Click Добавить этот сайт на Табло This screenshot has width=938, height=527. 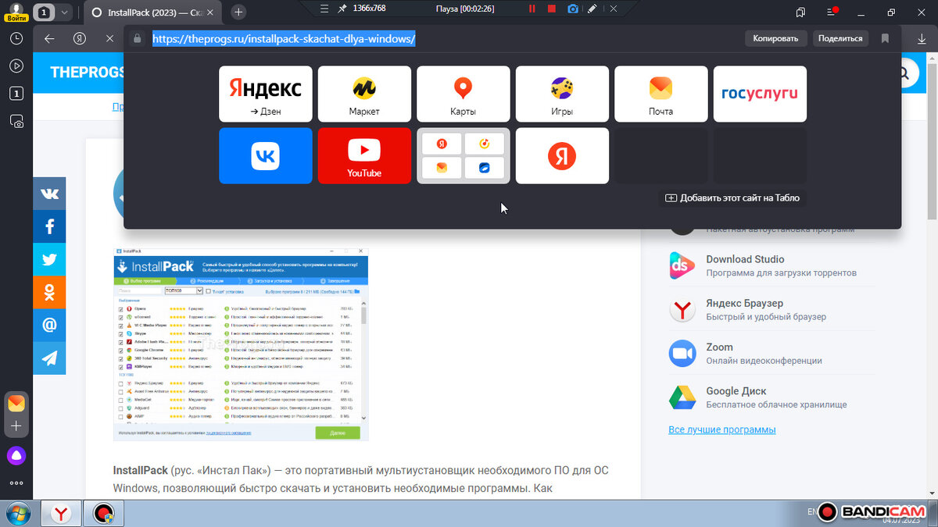(x=732, y=198)
